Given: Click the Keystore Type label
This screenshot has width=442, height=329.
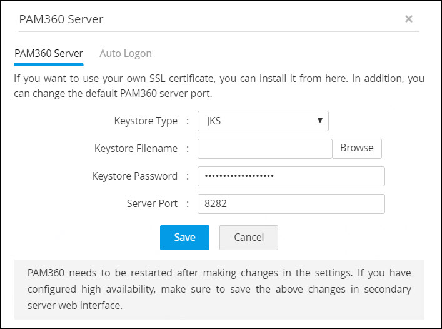Looking at the screenshot, I should click(x=146, y=121).
